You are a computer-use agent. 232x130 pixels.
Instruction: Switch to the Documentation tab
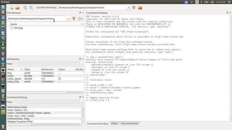130,123
